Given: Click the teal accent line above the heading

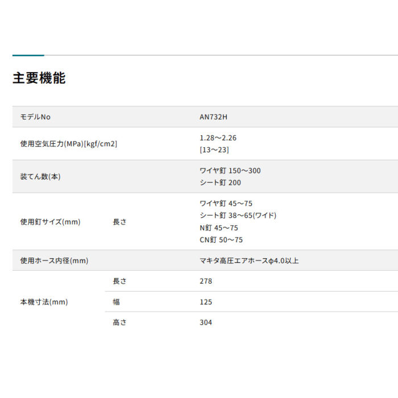Looking at the screenshot, I should point(28,55).
